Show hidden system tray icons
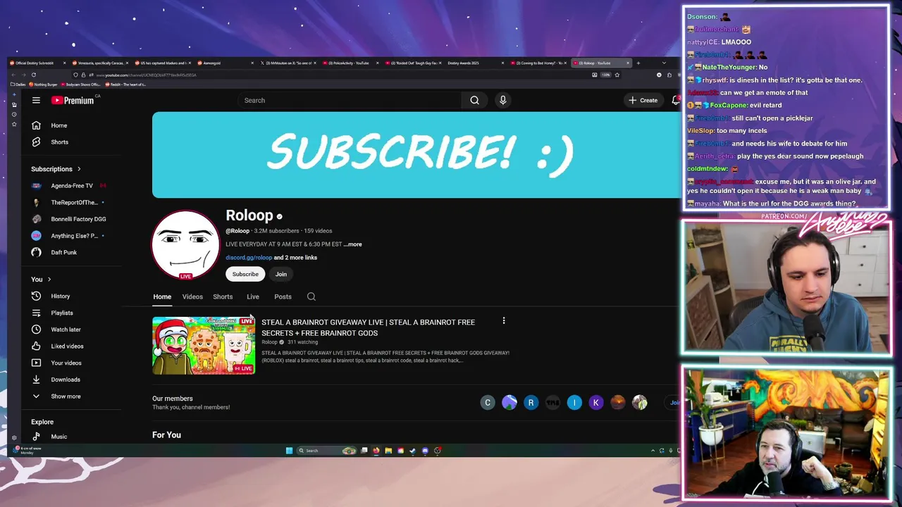Viewport: 902px width, 507px height. 653,451
